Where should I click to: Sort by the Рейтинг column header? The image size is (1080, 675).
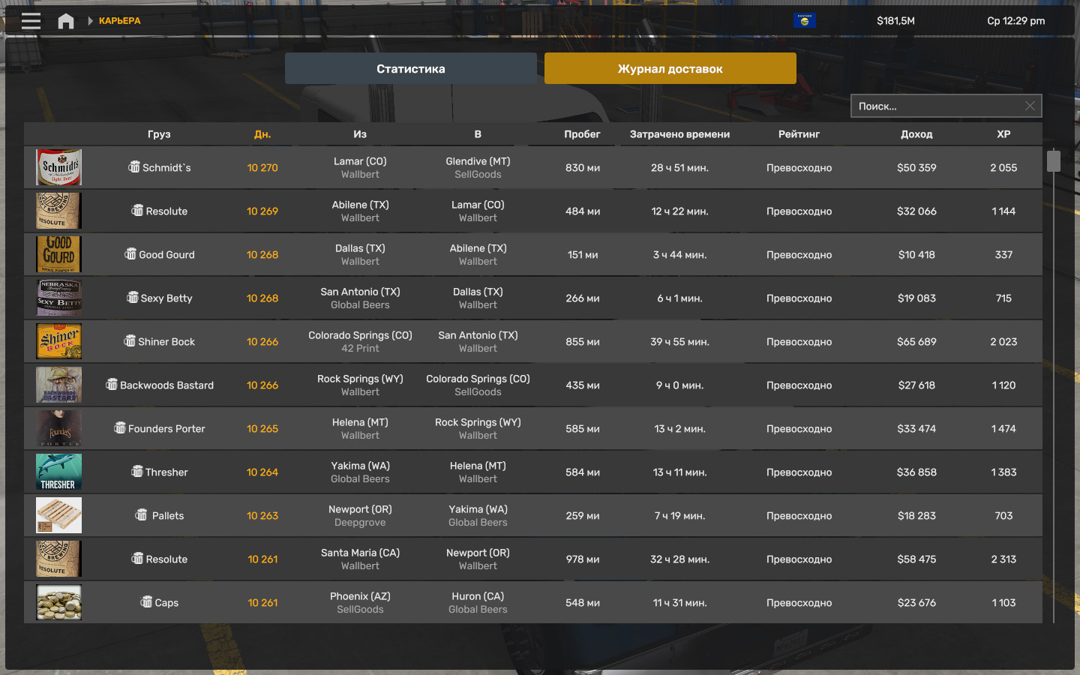799,134
